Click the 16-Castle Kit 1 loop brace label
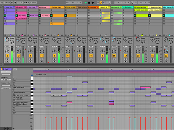This screenshot has height=130, width=174. click(41, 75)
